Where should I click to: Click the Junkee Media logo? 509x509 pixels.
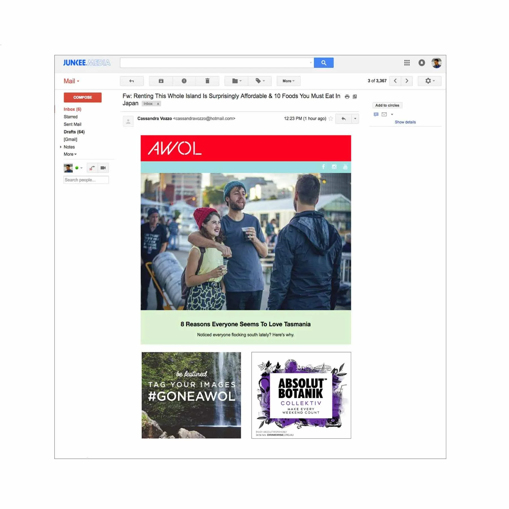[87, 63]
